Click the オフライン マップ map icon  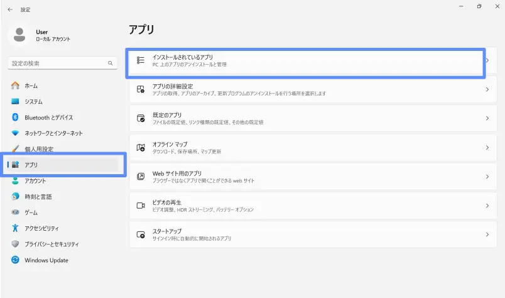coord(141,147)
